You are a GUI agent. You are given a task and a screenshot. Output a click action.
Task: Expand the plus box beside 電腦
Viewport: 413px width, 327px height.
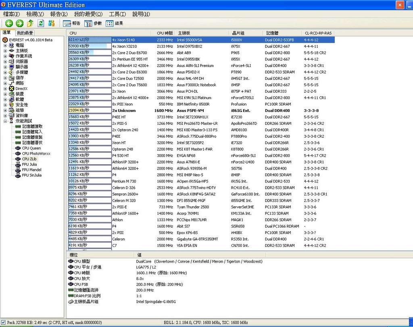tap(5, 45)
